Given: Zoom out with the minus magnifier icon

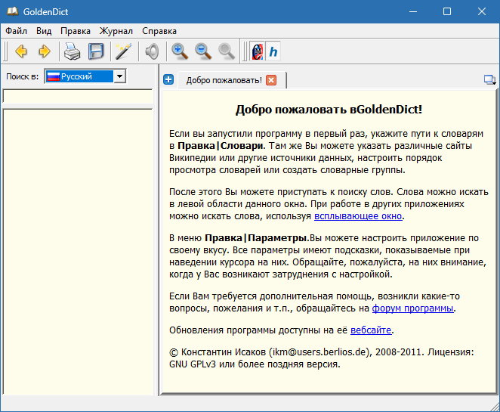Looking at the screenshot, I should coord(203,51).
